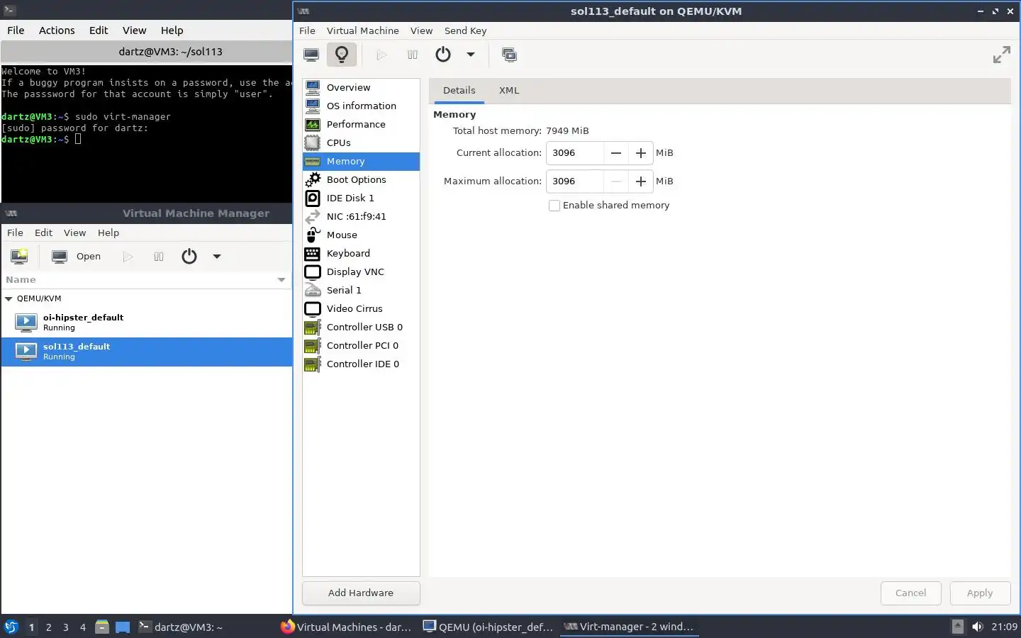
Task: Switch to the Details tab
Action: [x=459, y=91]
